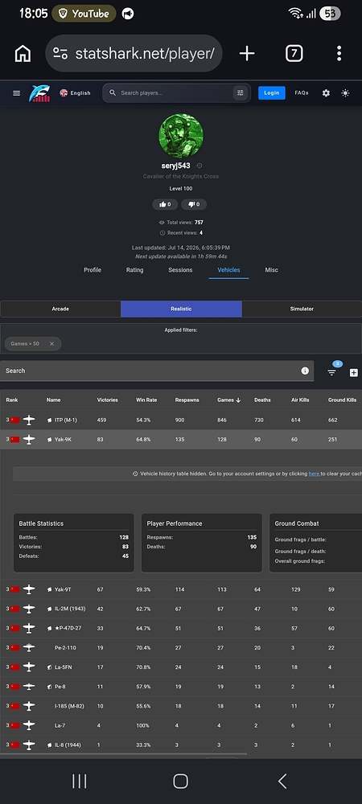The width and height of the screenshot is (362, 804).
Task: Toggle the light/dark theme sun icon
Action: coord(346,92)
